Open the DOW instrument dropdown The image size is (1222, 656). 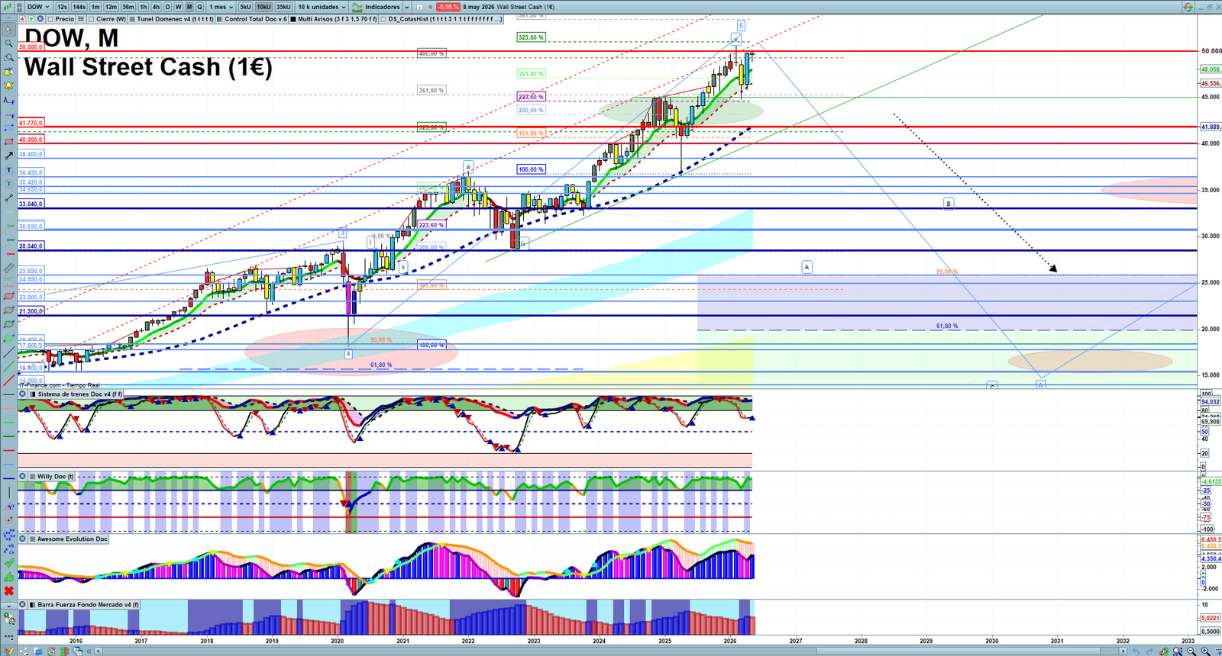point(37,7)
